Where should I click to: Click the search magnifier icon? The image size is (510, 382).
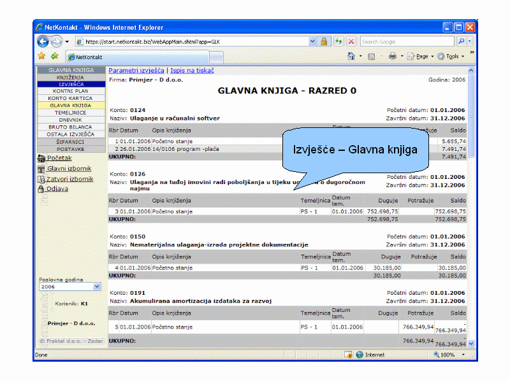(x=461, y=41)
